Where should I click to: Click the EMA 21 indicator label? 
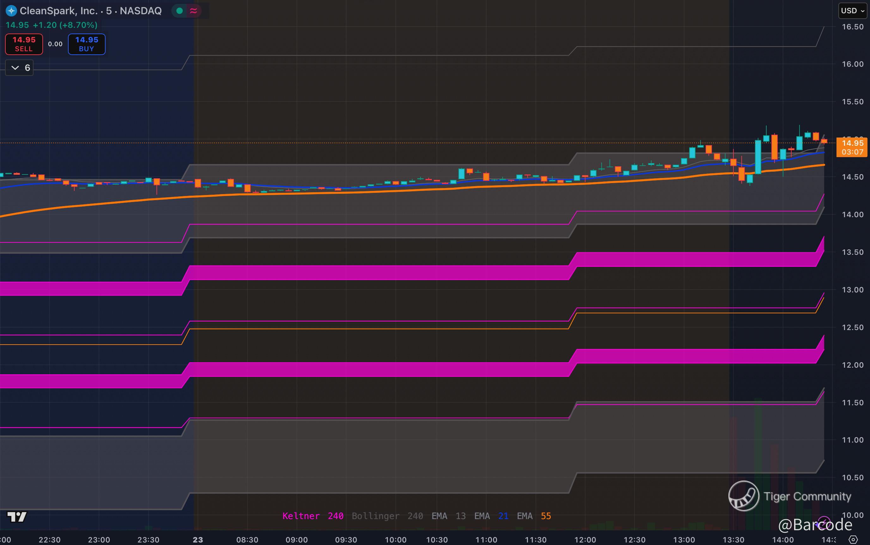(491, 516)
